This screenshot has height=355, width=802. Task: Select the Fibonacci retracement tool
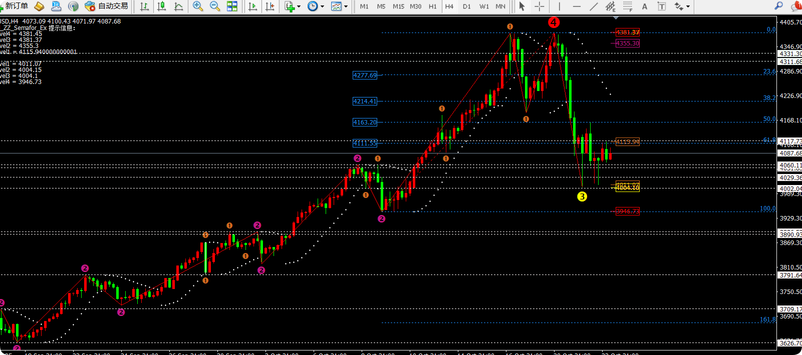pos(628,6)
